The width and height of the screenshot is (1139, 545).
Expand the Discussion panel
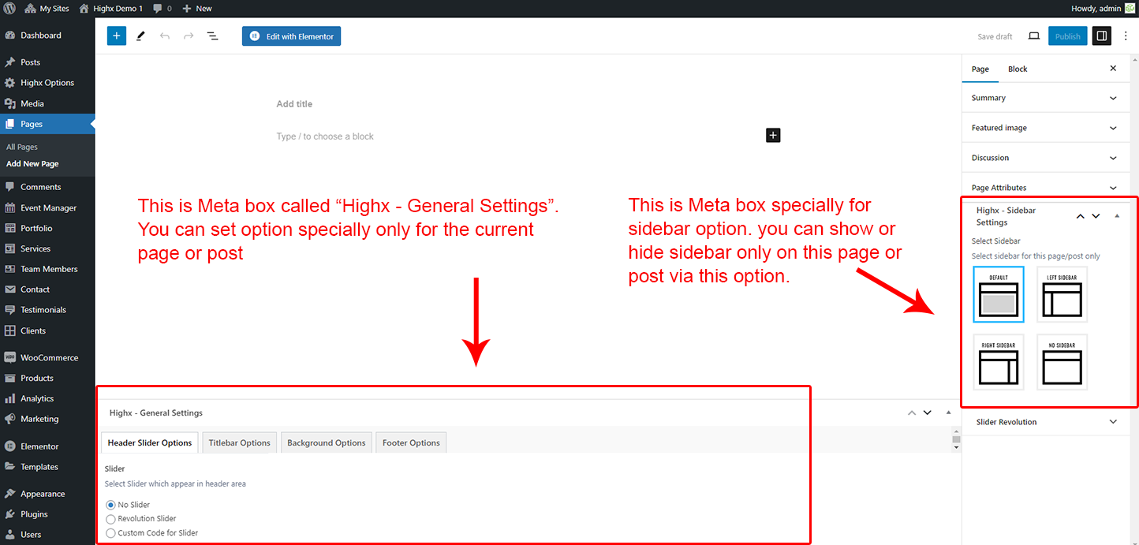1044,158
